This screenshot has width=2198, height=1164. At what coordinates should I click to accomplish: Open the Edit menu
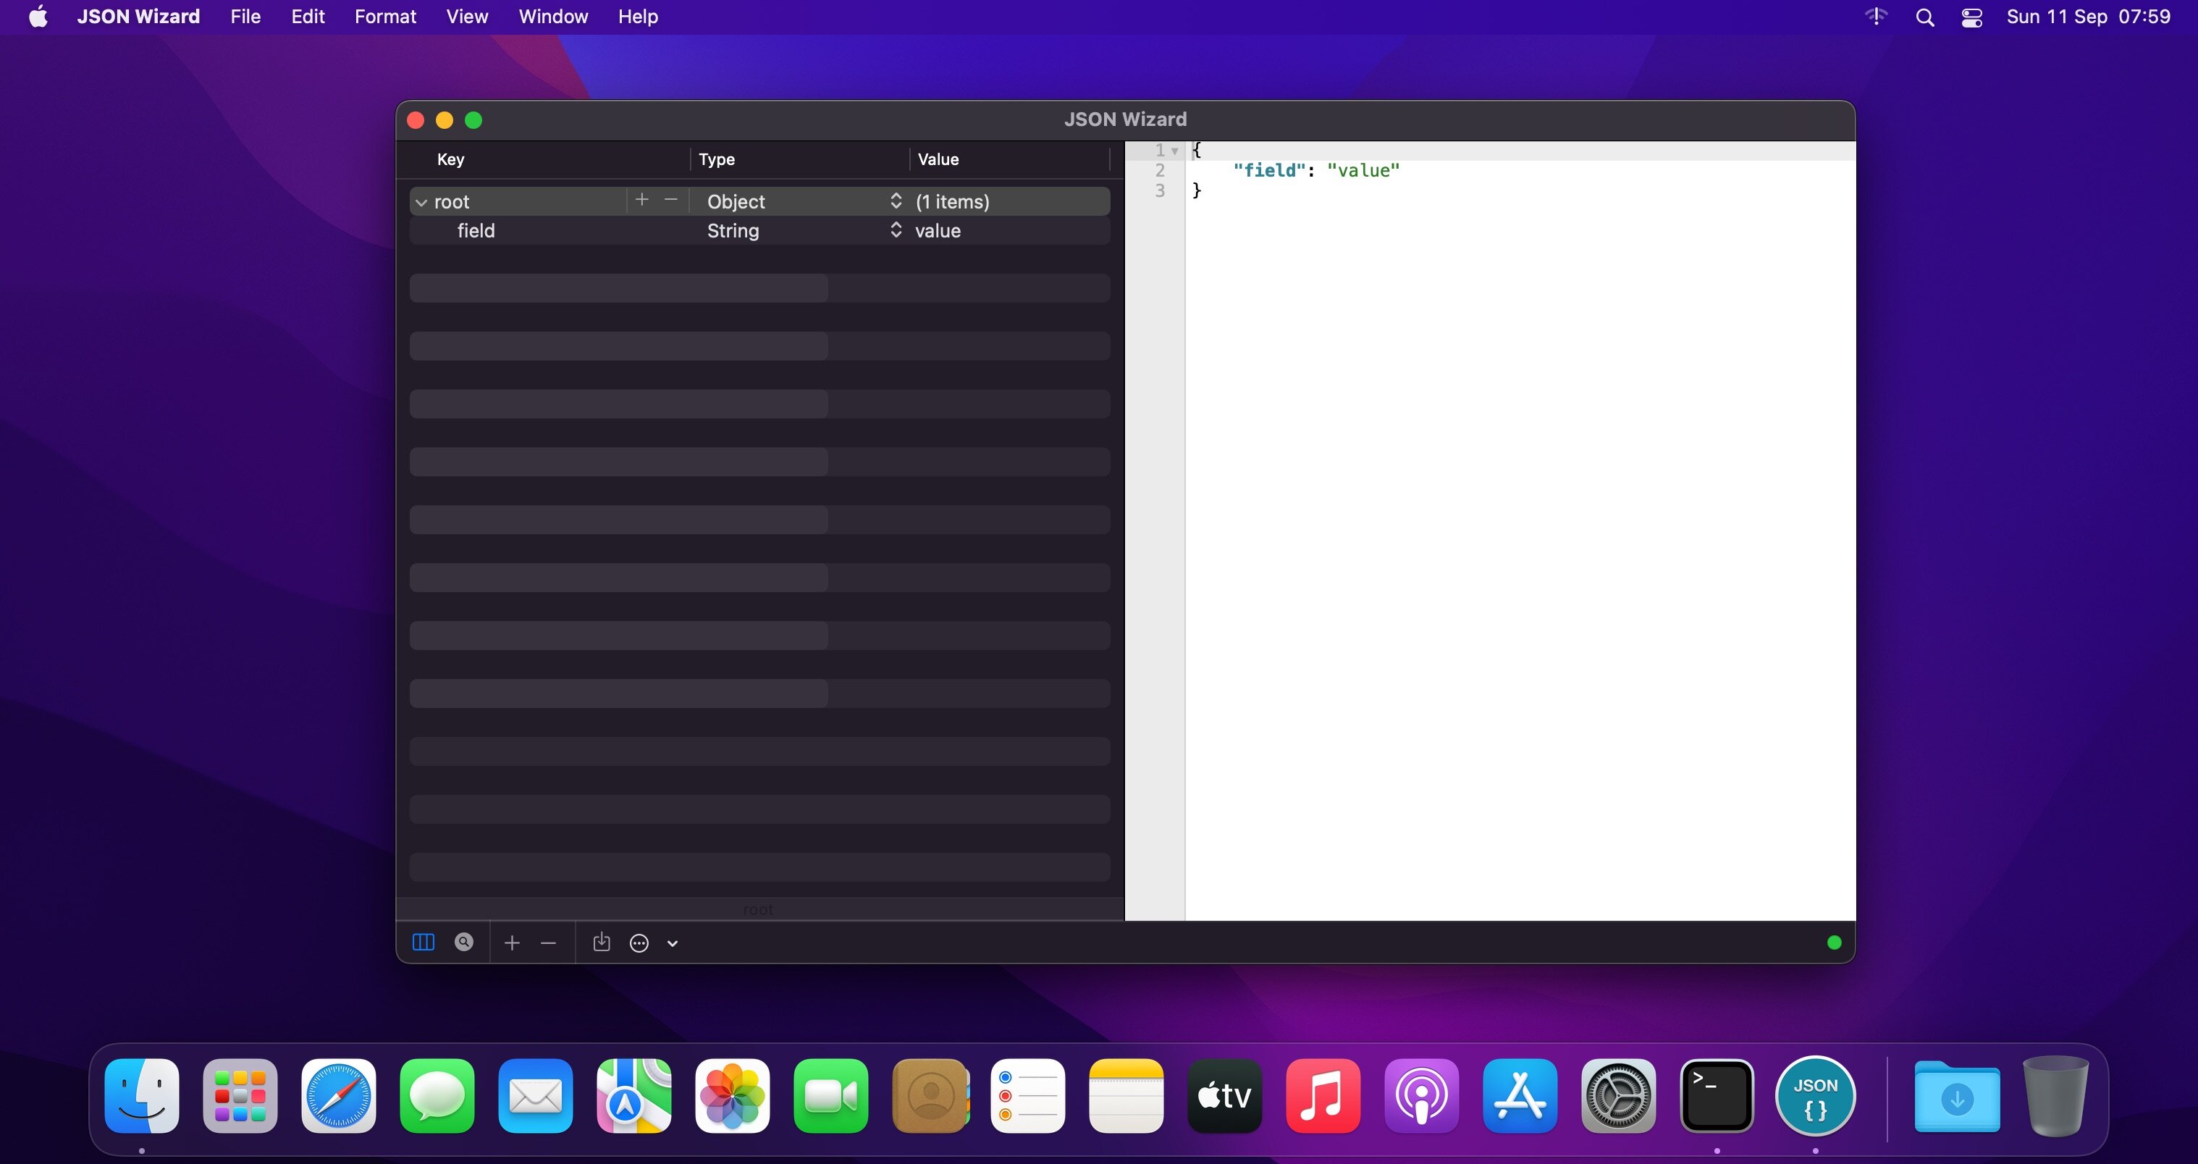tap(307, 17)
